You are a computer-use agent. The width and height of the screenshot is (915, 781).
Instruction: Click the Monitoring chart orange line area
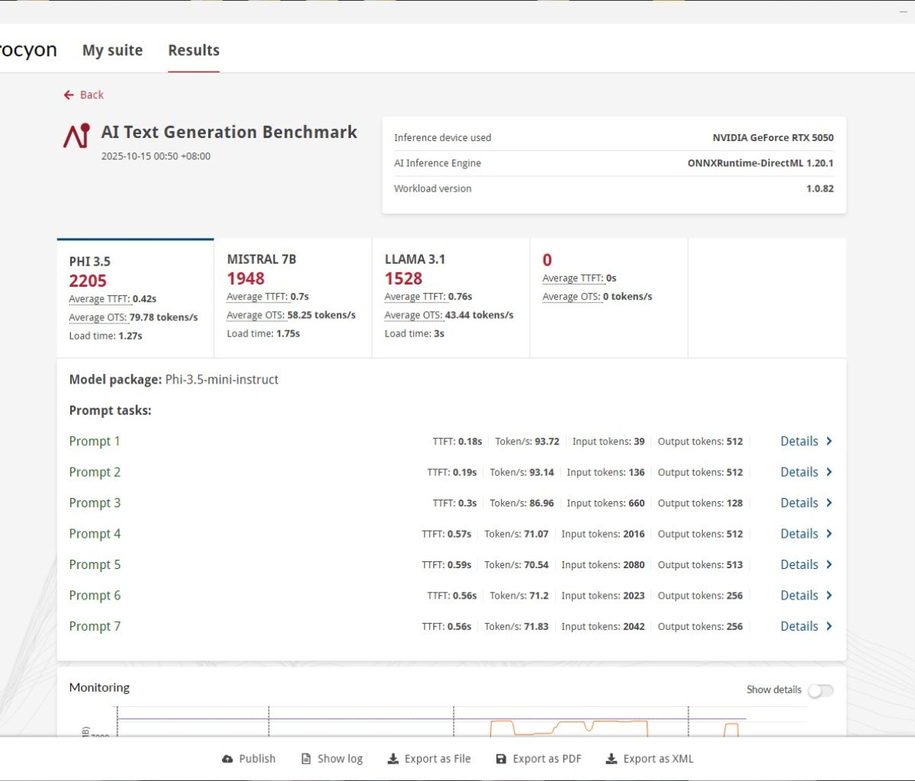point(602,722)
